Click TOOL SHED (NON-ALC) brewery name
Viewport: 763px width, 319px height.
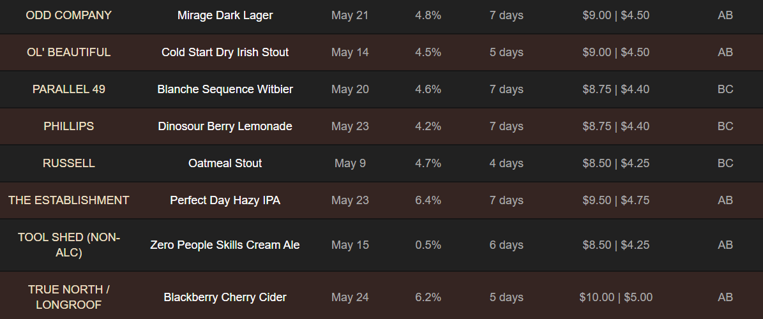pos(68,245)
